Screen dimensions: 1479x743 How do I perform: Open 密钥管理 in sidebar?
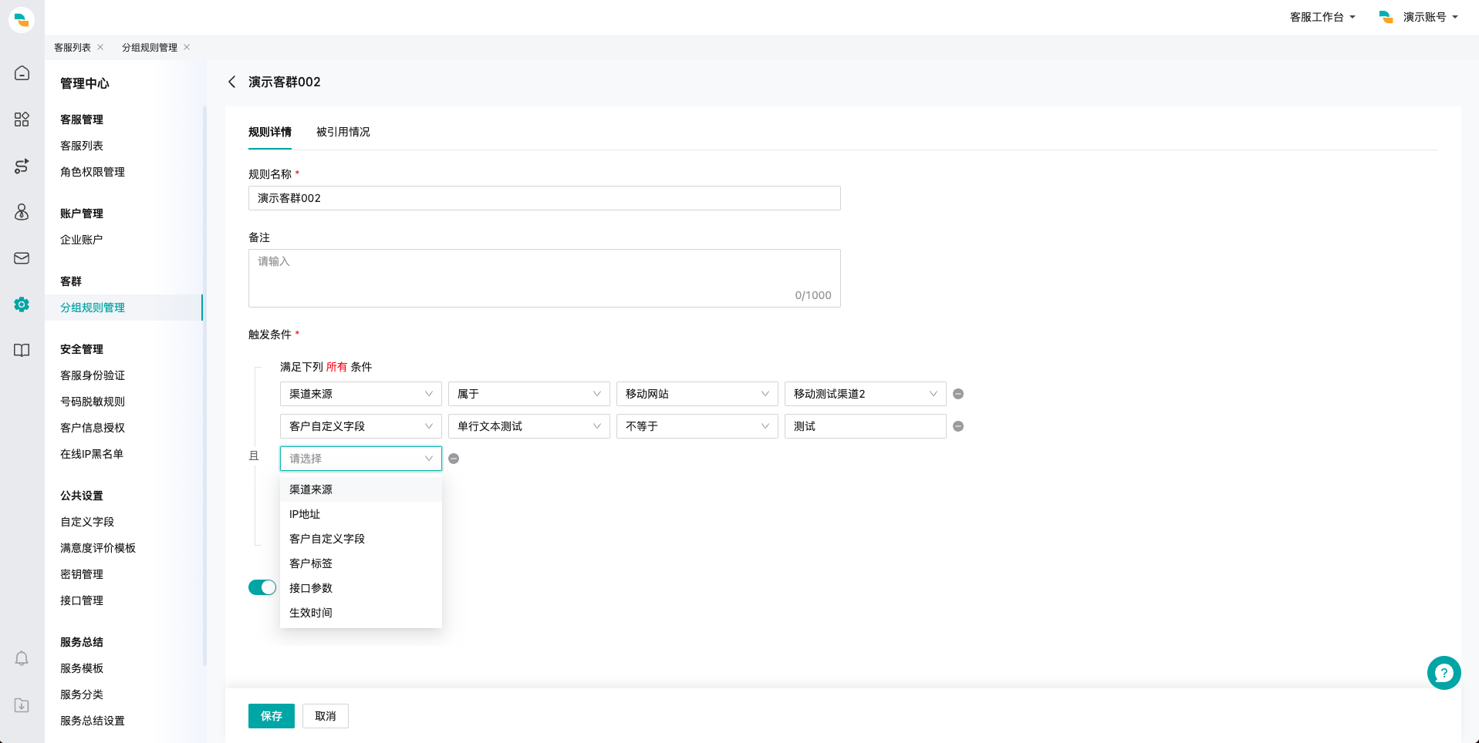[x=82, y=574]
